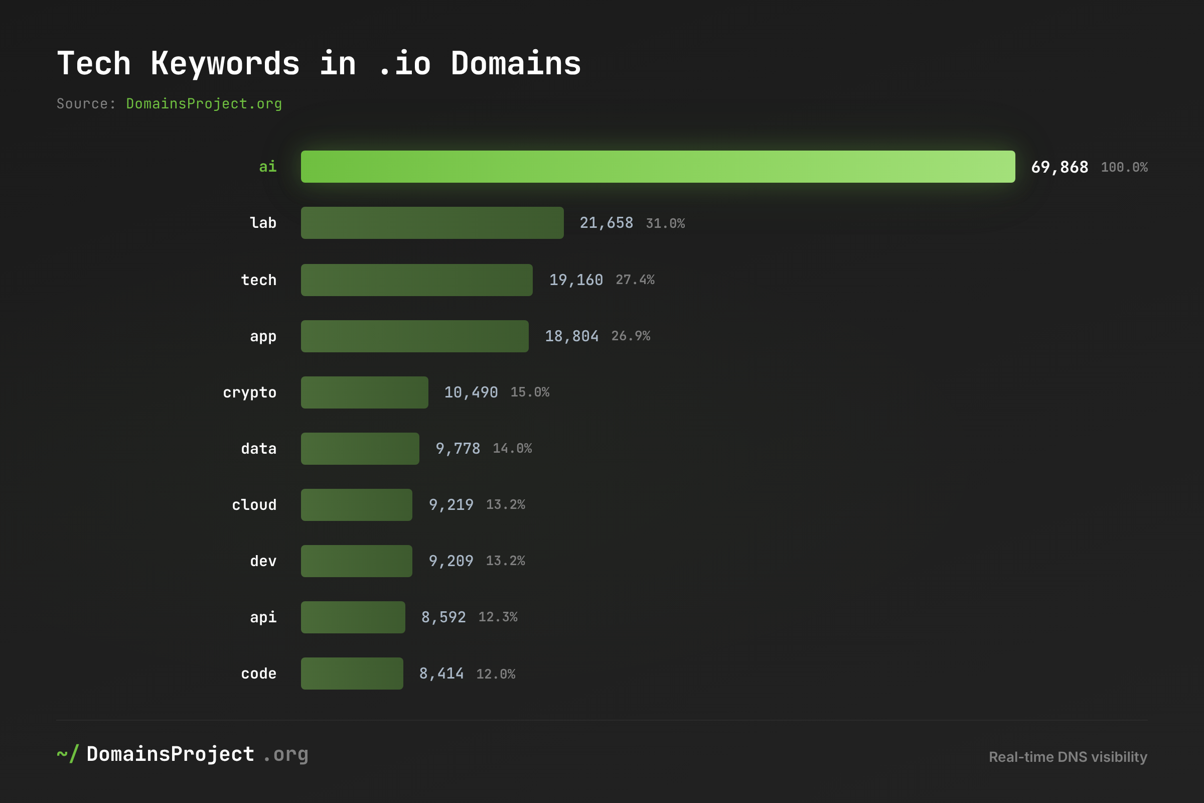The width and height of the screenshot is (1204, 803).
Task: Click the 26.9% percentage
Action: [631, 336]
